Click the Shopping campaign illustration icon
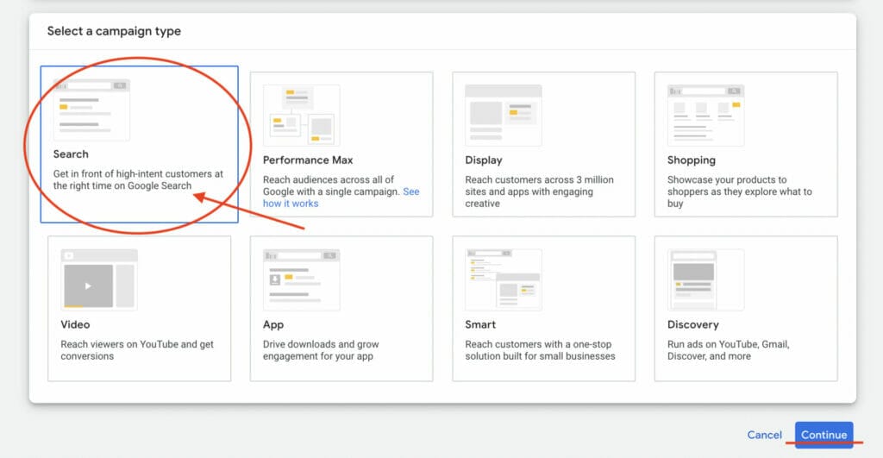 pyautogui.click(x=705, y=115)
